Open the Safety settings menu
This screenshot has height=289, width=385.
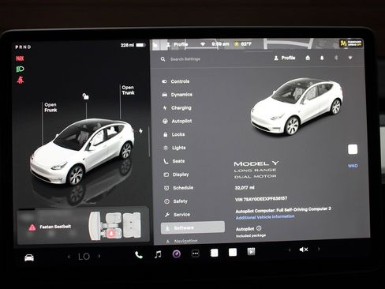pyautogui.click(x=176, y=201)
